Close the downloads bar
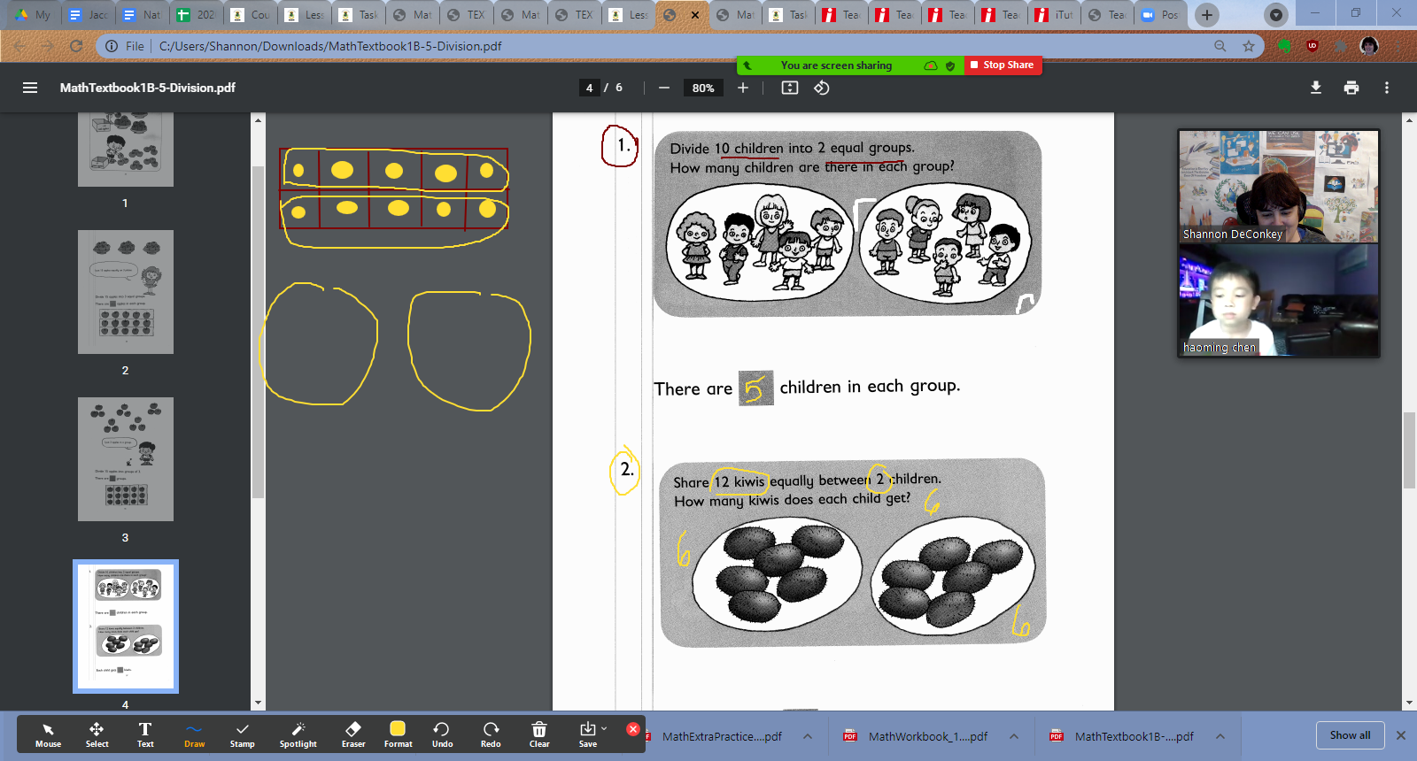The height and width of the screenshot is (761, 1417). (x=1401, y=735)
